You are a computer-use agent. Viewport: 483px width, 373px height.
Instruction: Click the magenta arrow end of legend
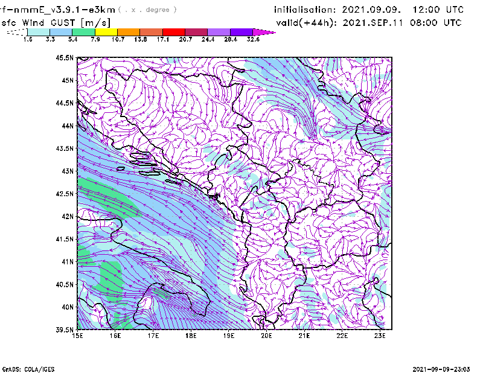pyautogui.click(x=264, y=32)
